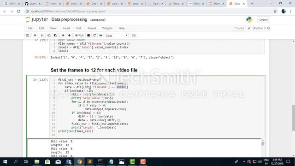Viewport: 295px width, 166px height.
Task: Run the selected cell
Action: tap(79, 36)
